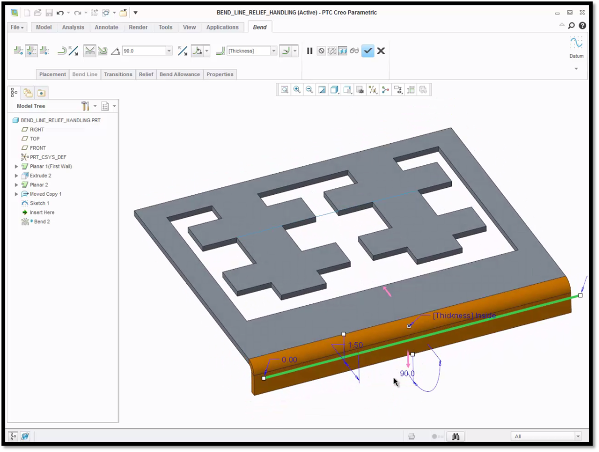The image size is (599, 452).
Task: Toggle the angled bend option icon
Action: [x=89, y=50]
